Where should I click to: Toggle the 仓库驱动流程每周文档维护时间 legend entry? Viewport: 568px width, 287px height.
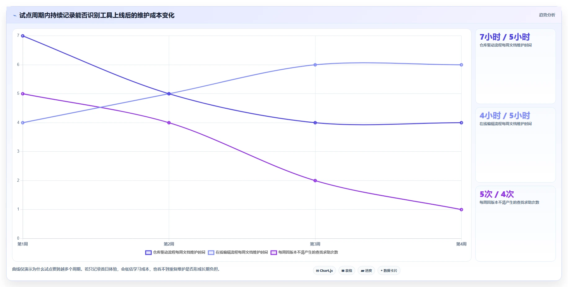point(175,252)
